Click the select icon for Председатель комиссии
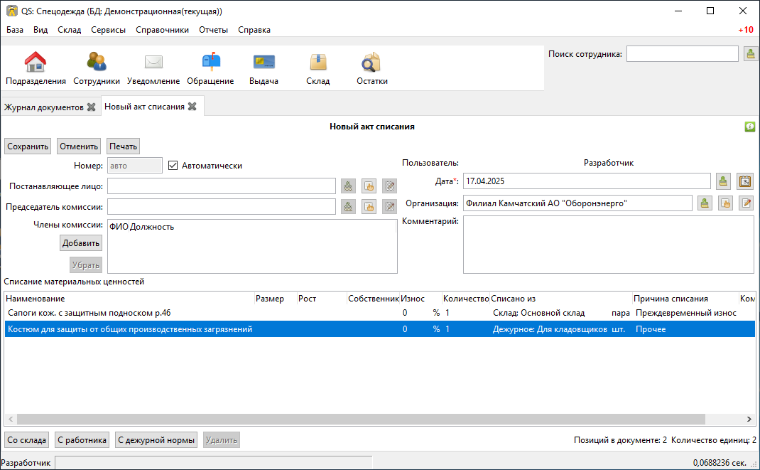 point(348,207)
